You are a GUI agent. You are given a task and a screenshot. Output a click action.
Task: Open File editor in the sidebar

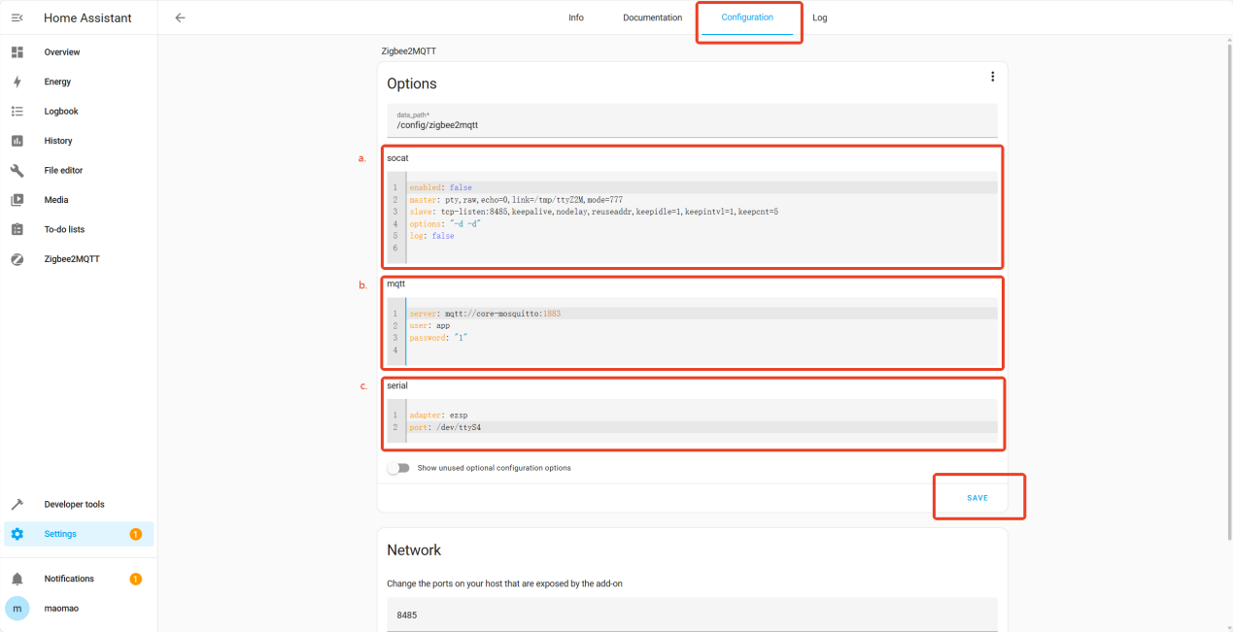[79, 170]
